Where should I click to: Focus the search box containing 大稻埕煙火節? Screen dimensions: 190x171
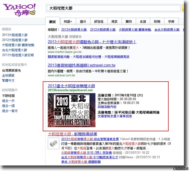coord(113,8)
